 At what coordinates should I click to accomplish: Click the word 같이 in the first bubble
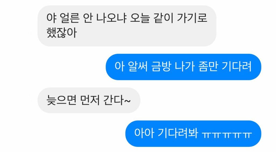point(163,18)
